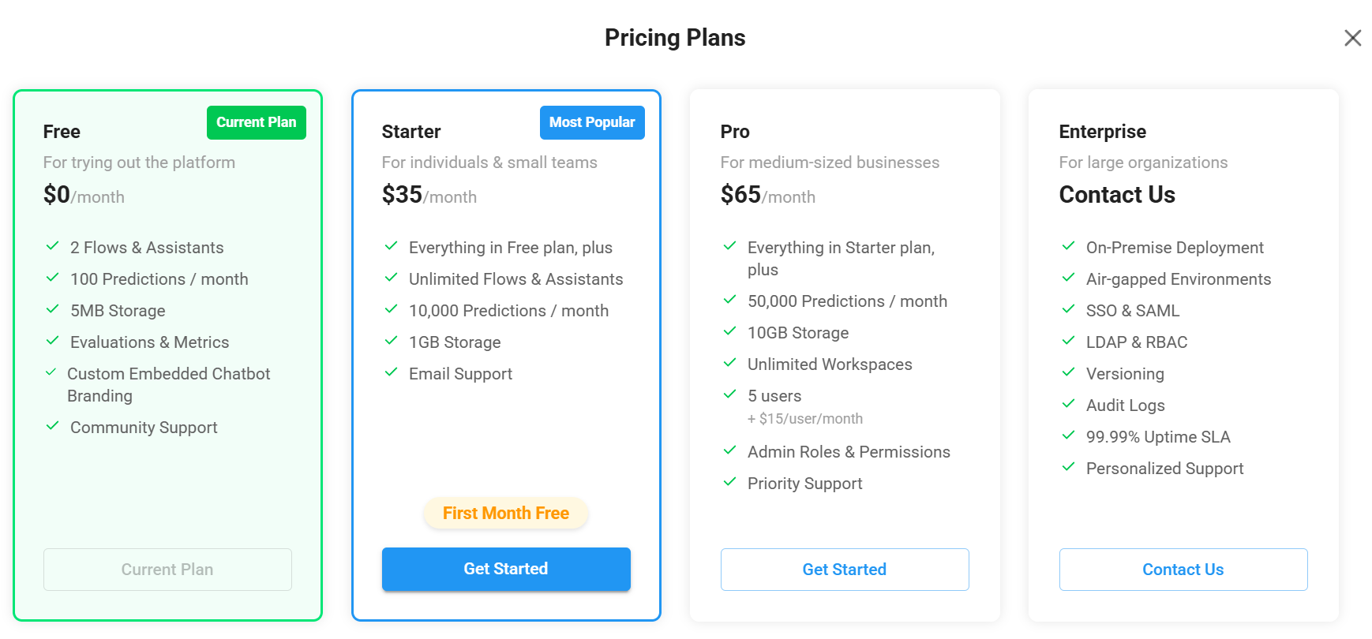Image resolution: width=1372 pixels, height=639 pixels.
Task: Click the green Current Plan badge
Action: [x=256, y=122]
